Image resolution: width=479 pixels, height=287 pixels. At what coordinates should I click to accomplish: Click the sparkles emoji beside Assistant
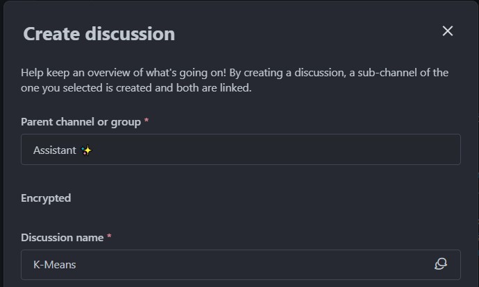[x=87, y=150]
